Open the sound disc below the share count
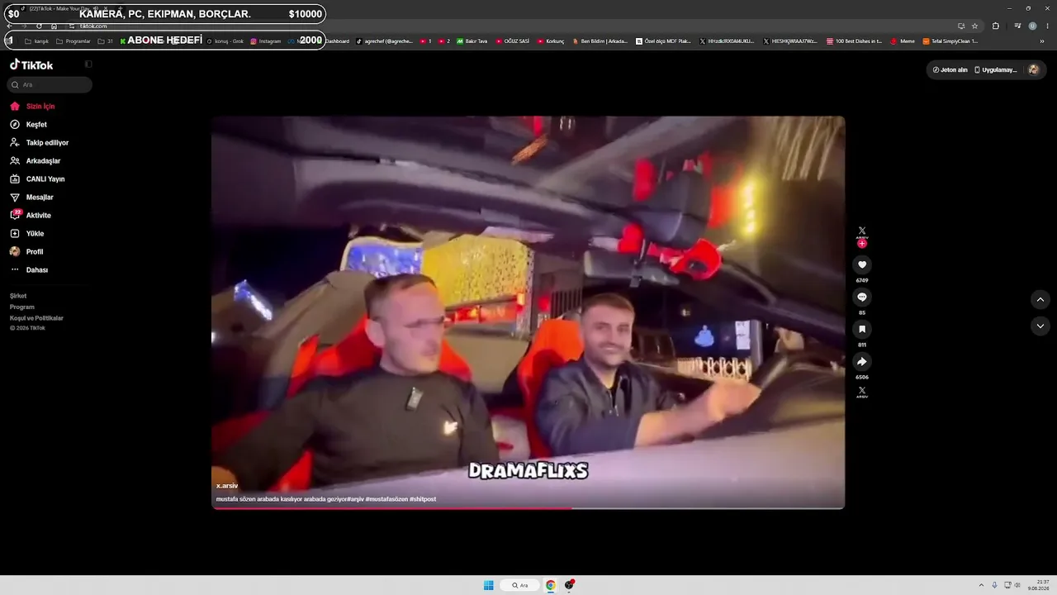 coord(862,391)
